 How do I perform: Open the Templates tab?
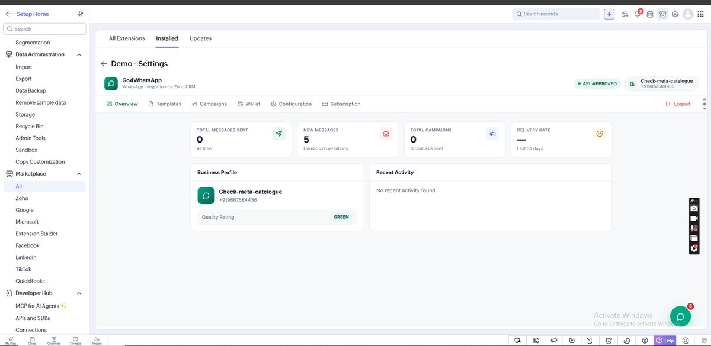[x=165, y=104]
